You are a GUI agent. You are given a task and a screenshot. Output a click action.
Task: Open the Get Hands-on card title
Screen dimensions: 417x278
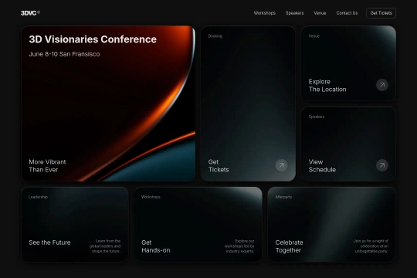pos(155,246)
